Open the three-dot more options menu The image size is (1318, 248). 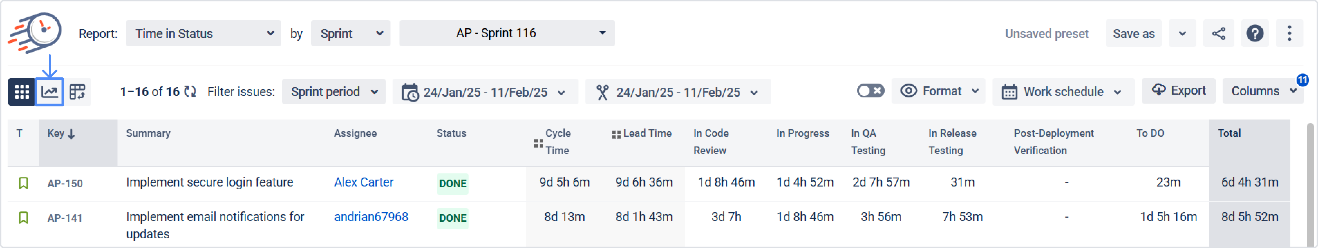[x=1289, y=34]
